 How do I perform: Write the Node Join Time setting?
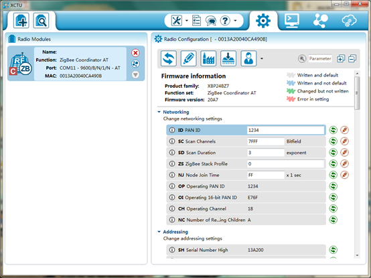coord(344,175)
